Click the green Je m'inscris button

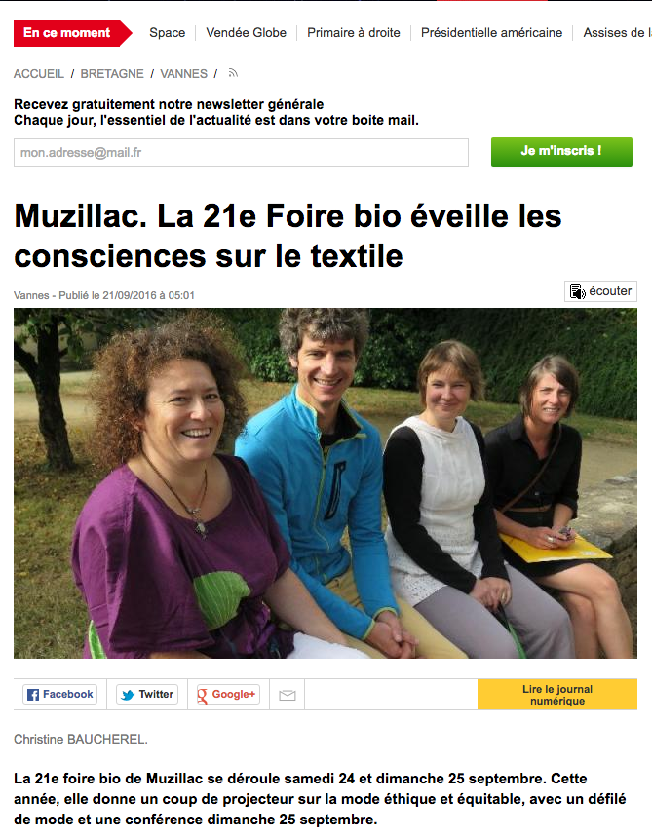(561, 152)
